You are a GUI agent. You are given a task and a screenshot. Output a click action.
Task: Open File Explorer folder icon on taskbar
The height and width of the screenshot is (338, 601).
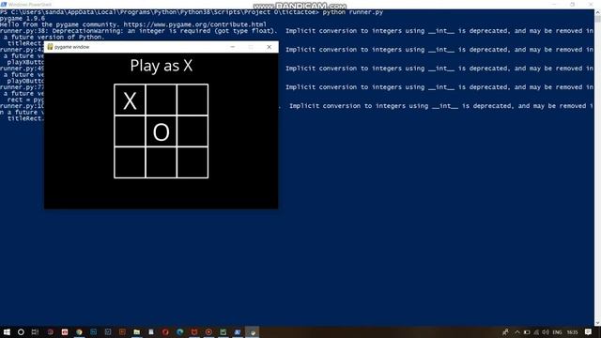click(x=136, y=331)
